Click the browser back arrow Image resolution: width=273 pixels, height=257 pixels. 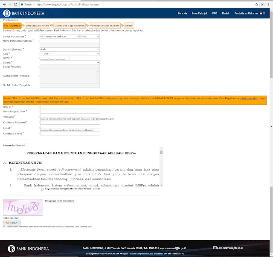pyautogui.click(x=4, y=4)
